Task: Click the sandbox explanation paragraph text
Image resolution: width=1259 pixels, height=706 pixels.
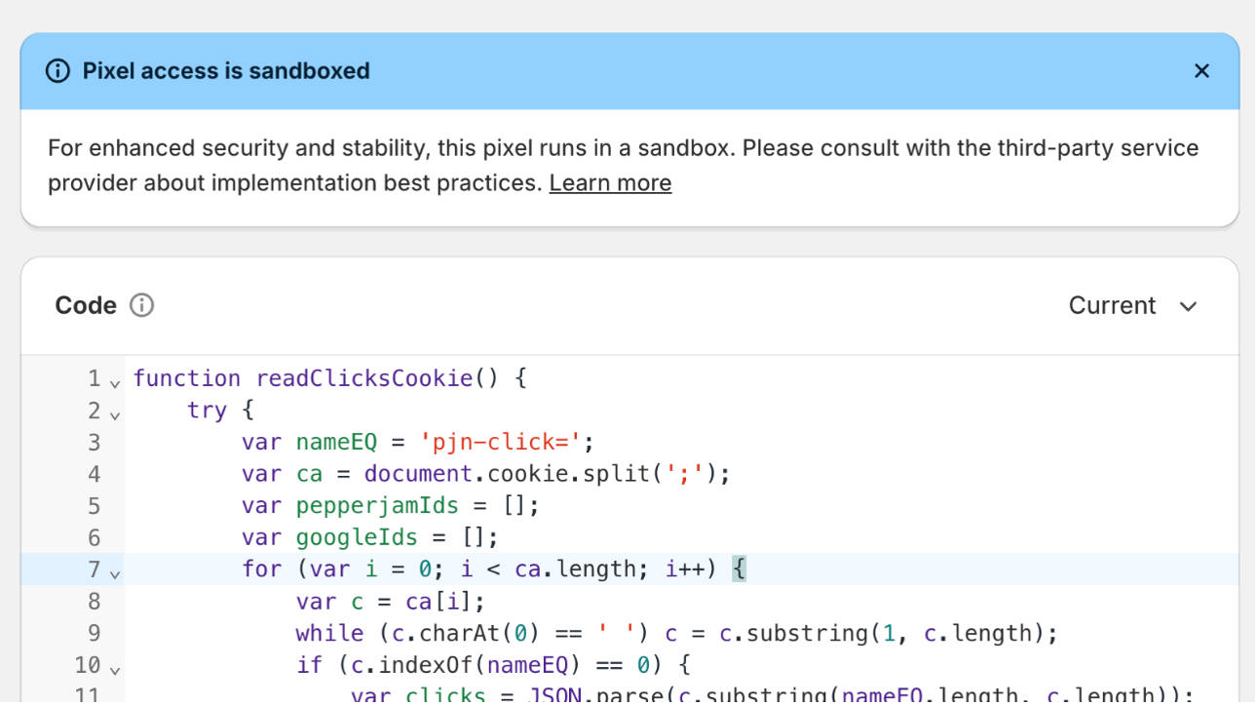Action: coord(624,166)
